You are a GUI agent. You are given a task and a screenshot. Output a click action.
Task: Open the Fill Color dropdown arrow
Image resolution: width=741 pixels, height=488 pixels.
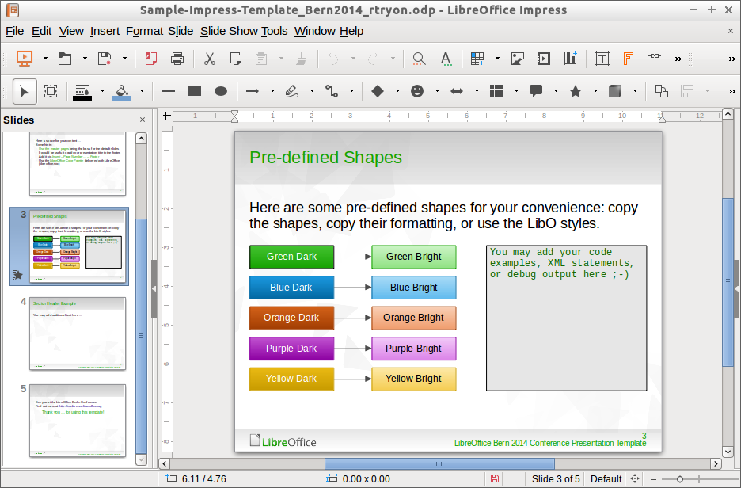[142, 91]
